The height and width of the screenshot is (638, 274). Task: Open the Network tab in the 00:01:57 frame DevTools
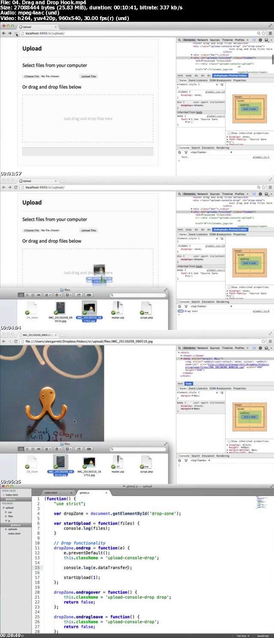pyautogui.click(x=203, y=40)
